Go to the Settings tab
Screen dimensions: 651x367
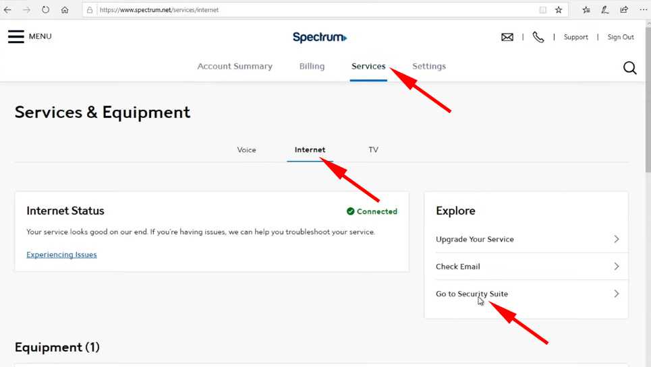click(x=429, y=66)
